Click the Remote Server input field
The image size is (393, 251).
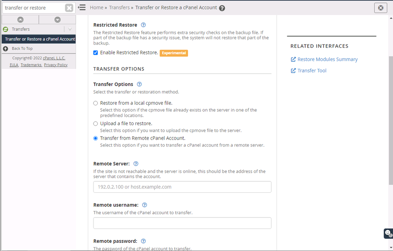(182, 187)
